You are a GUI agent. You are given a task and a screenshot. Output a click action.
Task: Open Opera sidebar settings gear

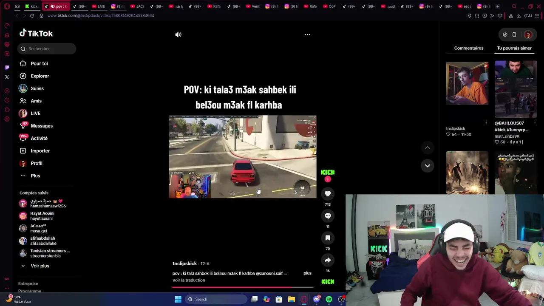point(7,119)
